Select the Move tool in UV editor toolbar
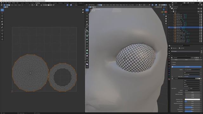 click(2, 16)
